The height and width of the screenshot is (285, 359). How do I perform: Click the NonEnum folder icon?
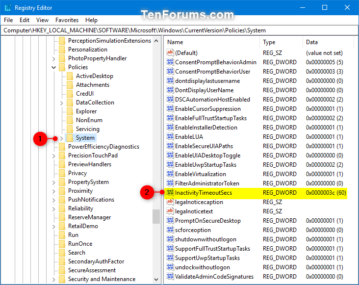[x=70, y=120]
